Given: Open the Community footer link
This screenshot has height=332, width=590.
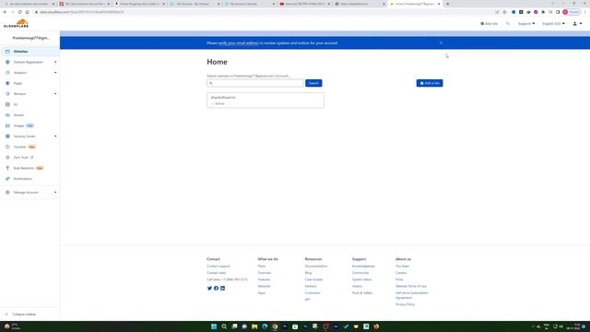Looking at the screenshot, I should pos(360,273).
